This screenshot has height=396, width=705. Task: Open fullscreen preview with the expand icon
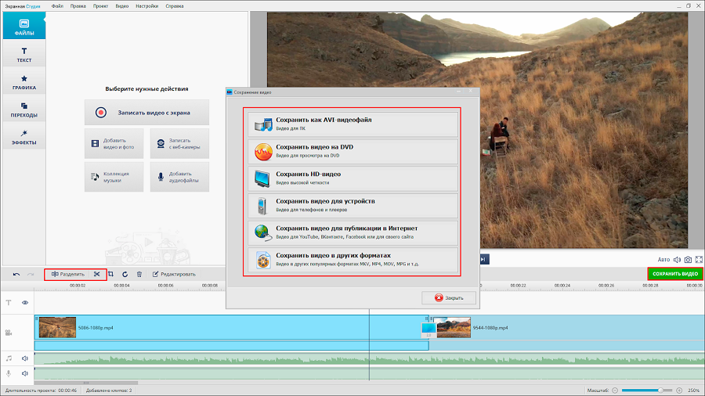(x=699, y=259)
